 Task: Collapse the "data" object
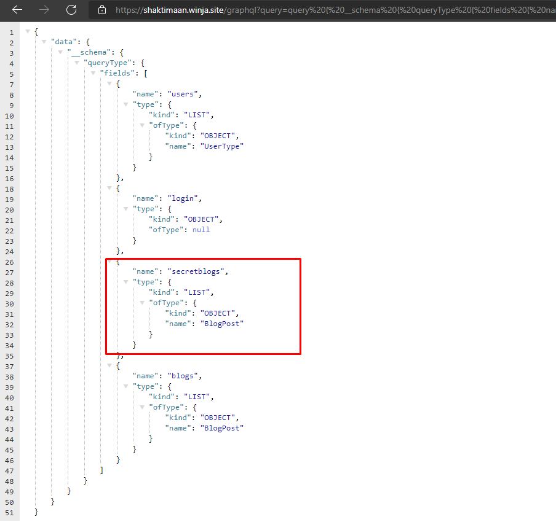pyautogui.click(x=44, y=42)
